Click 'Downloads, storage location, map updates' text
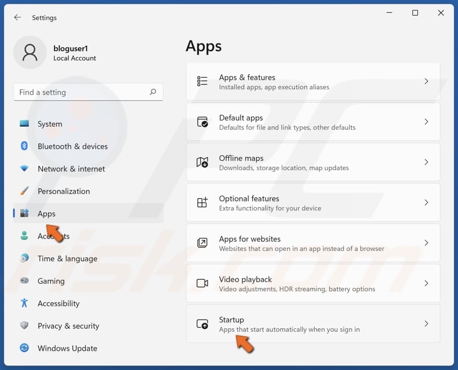Image resolution: width=458 pixels, height=370 pixels. click(283, 168)
